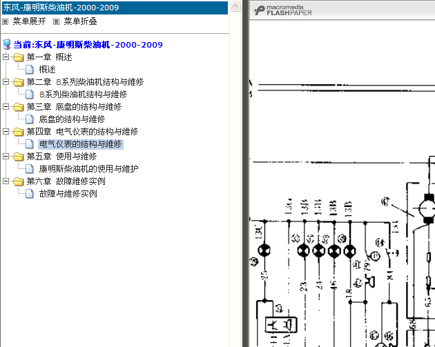This screenshot has height=347, width=435.
Task: Expand all menus with 菜单展开
Action: (x=29, y=21)
